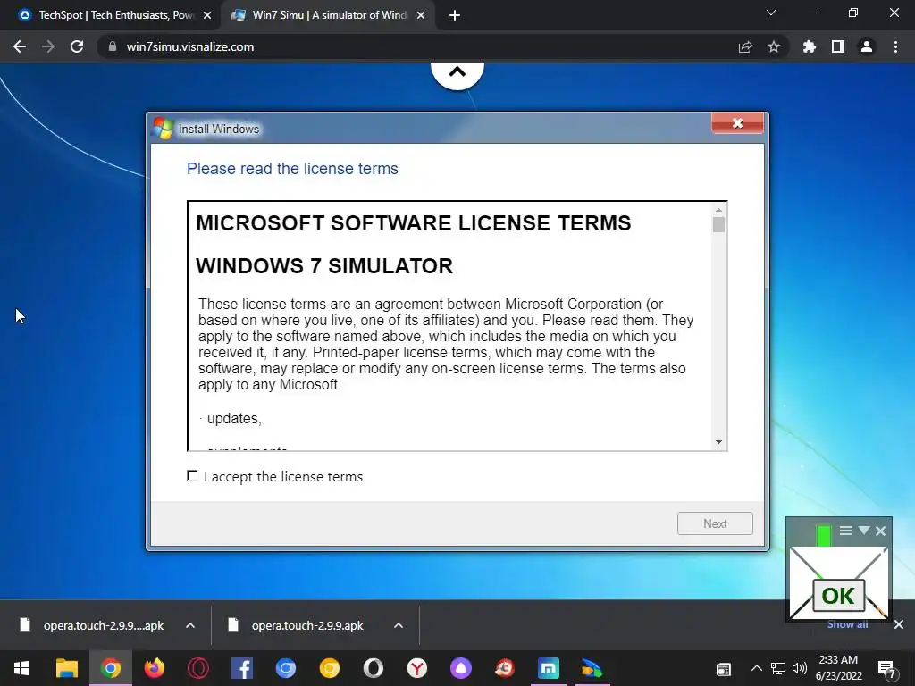The height and width of the screenshot is (686, 915).
Task: Open purple circular app on taskbar
Action: coord(461,668)
